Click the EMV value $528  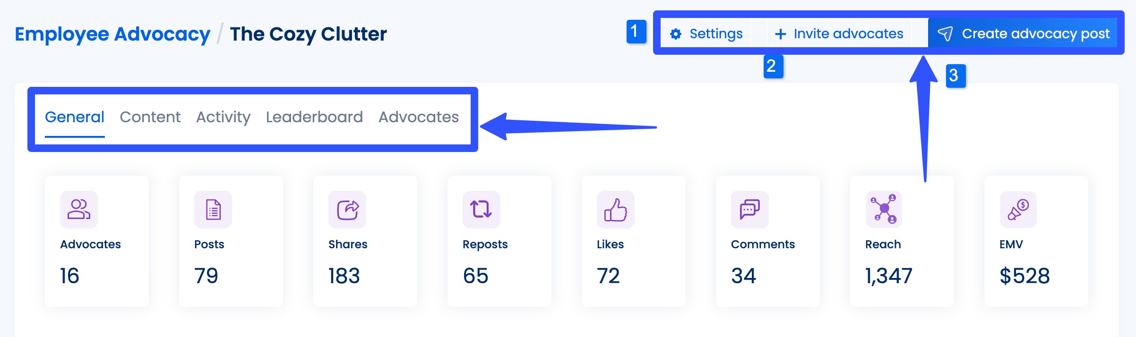(1024, 276)
